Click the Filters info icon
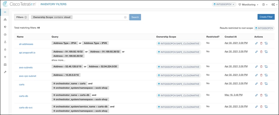Screen dimensions: 279x115 pyautogui.click(x=25, y=17)
